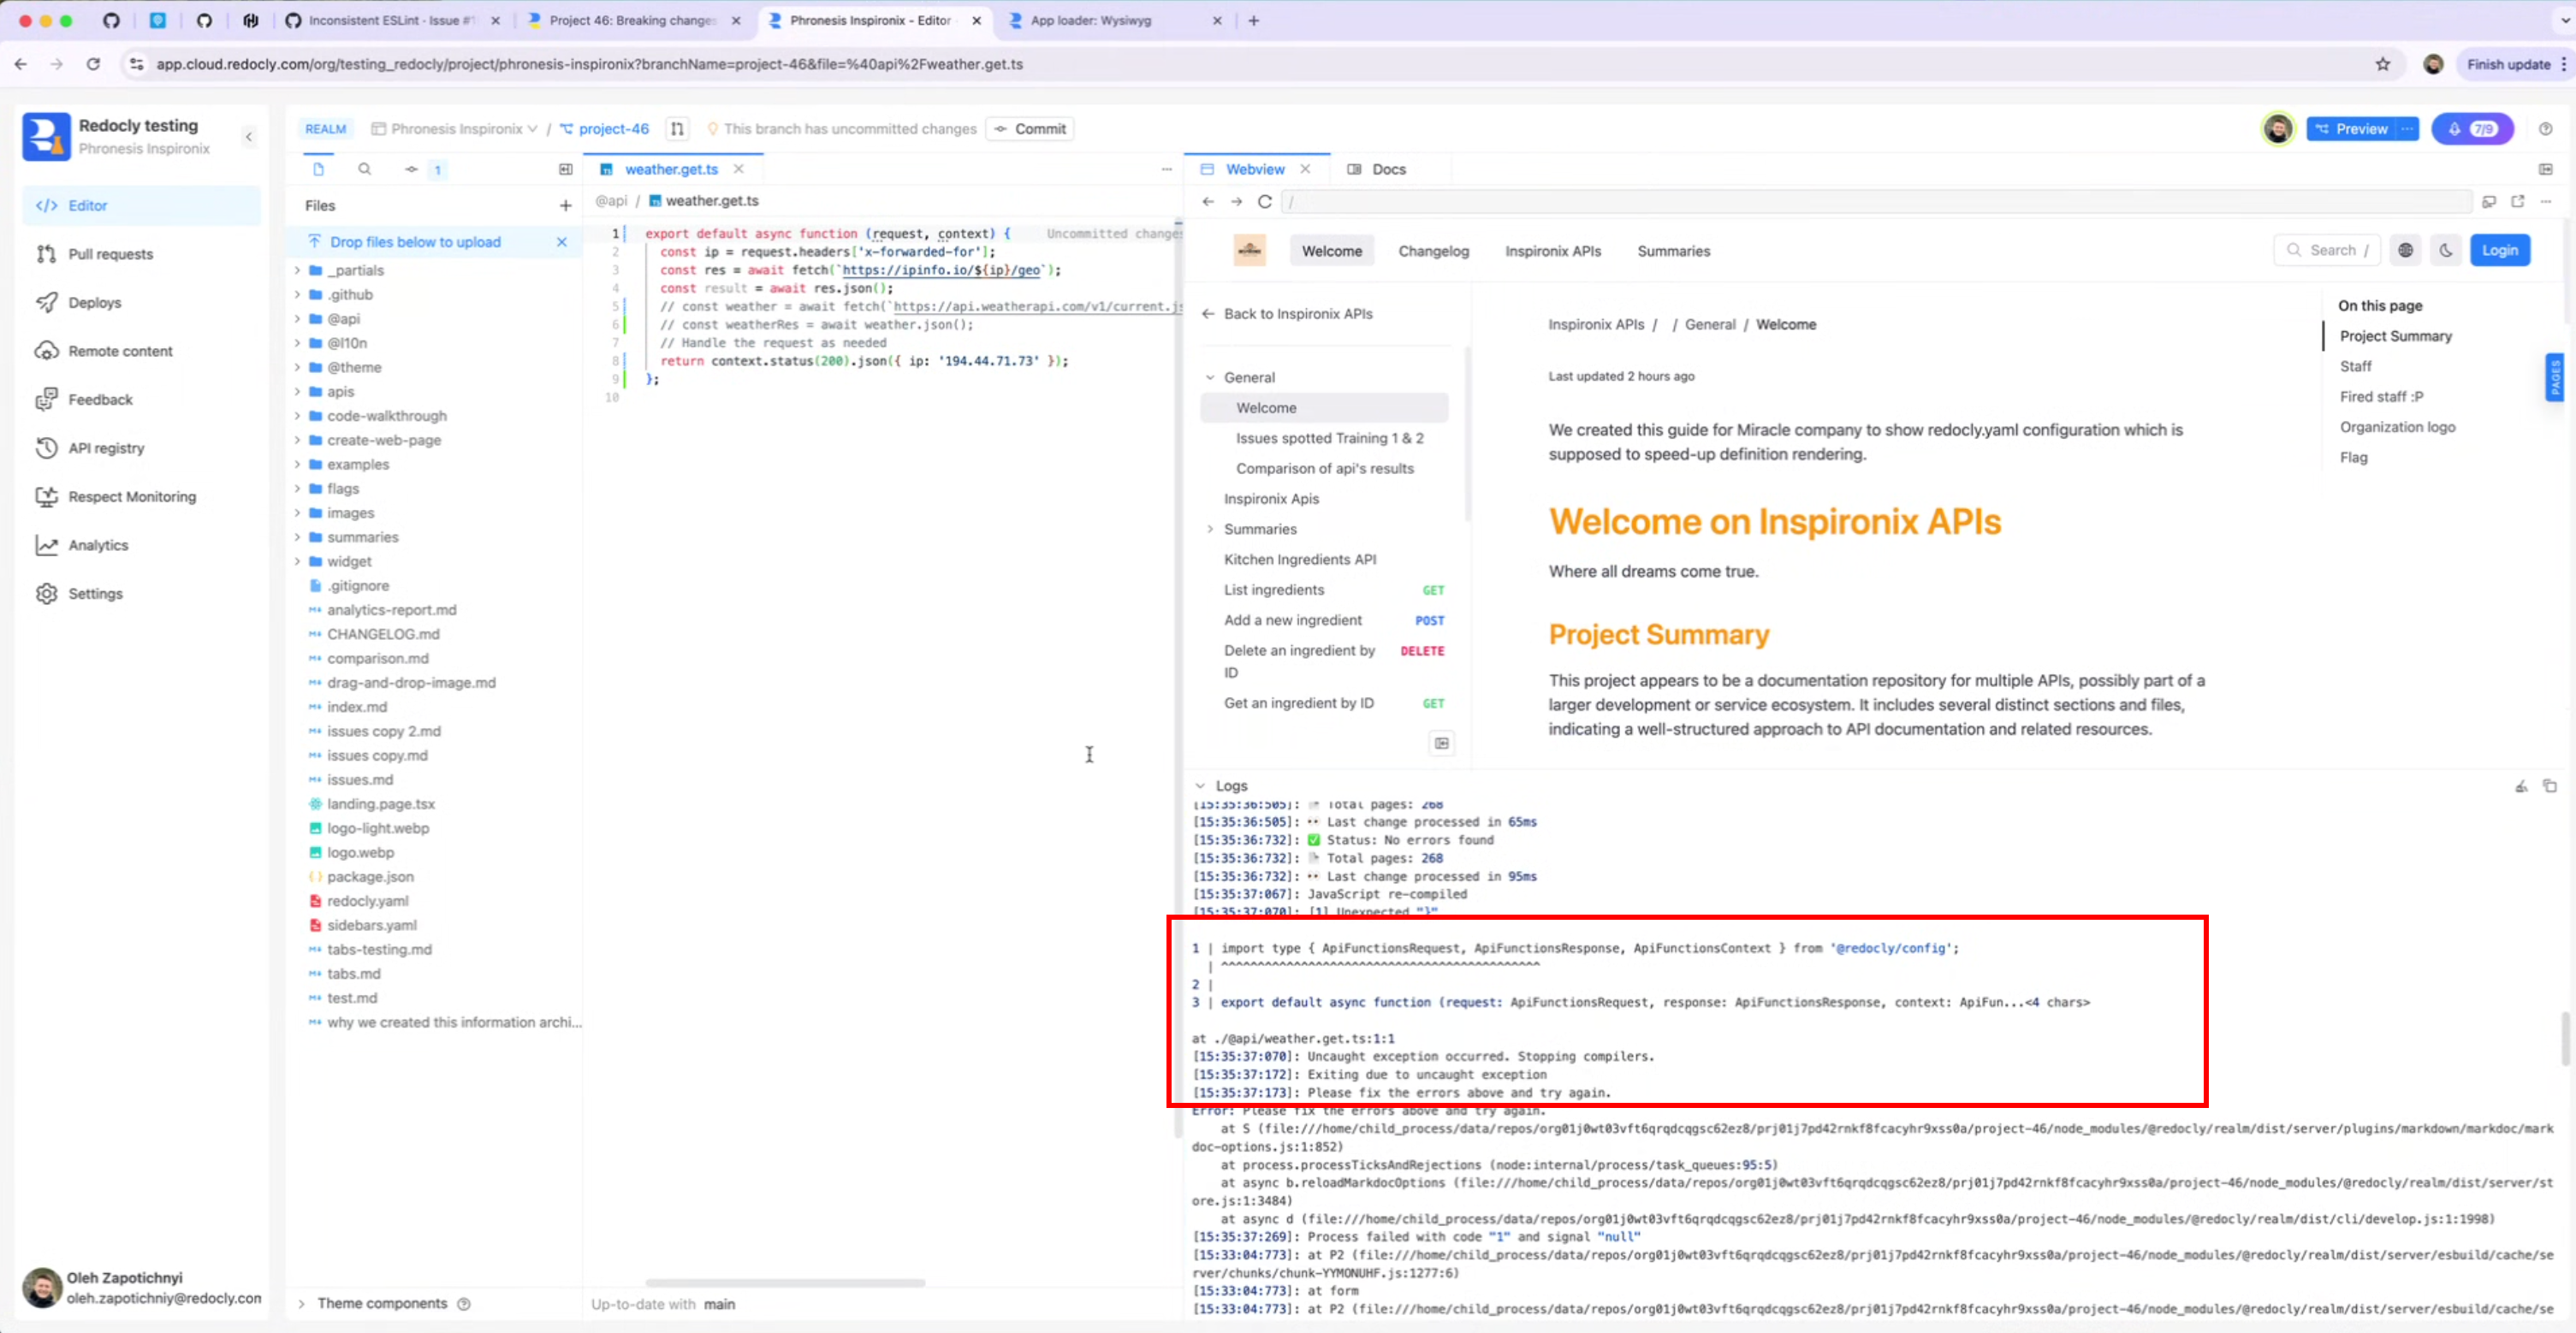Screen dimensions: 2576x1333
Task: Open the Analytics section
Action: 141,545
